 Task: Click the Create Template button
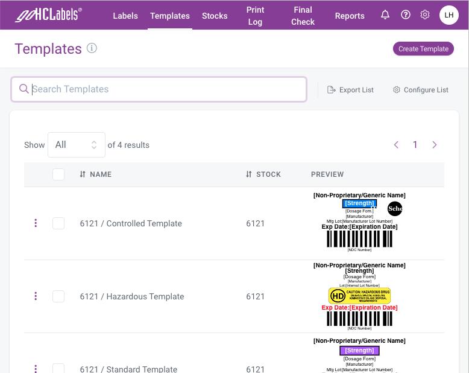click(x=423, y=49)
